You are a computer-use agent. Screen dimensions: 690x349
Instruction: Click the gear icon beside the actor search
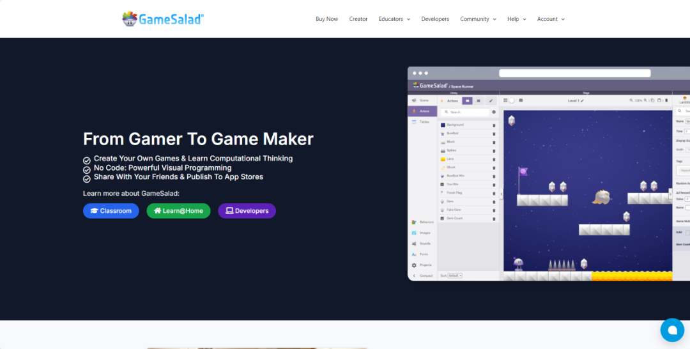[494, 112]
